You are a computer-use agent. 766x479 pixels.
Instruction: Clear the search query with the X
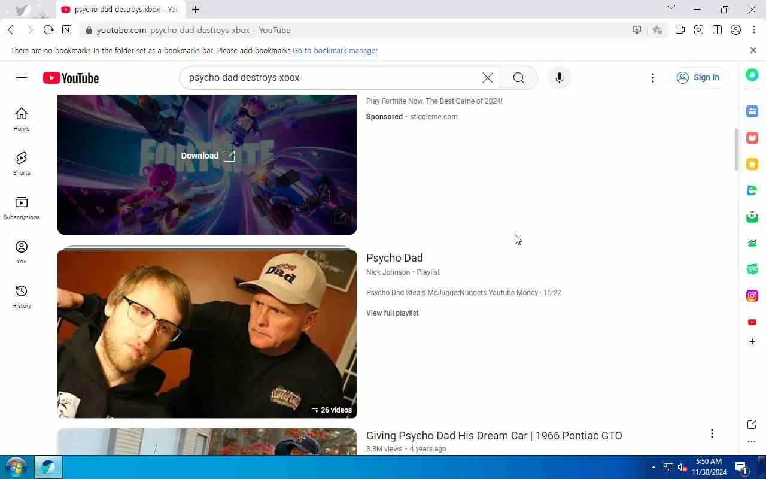pyautogui.click(x=488, y=78)
